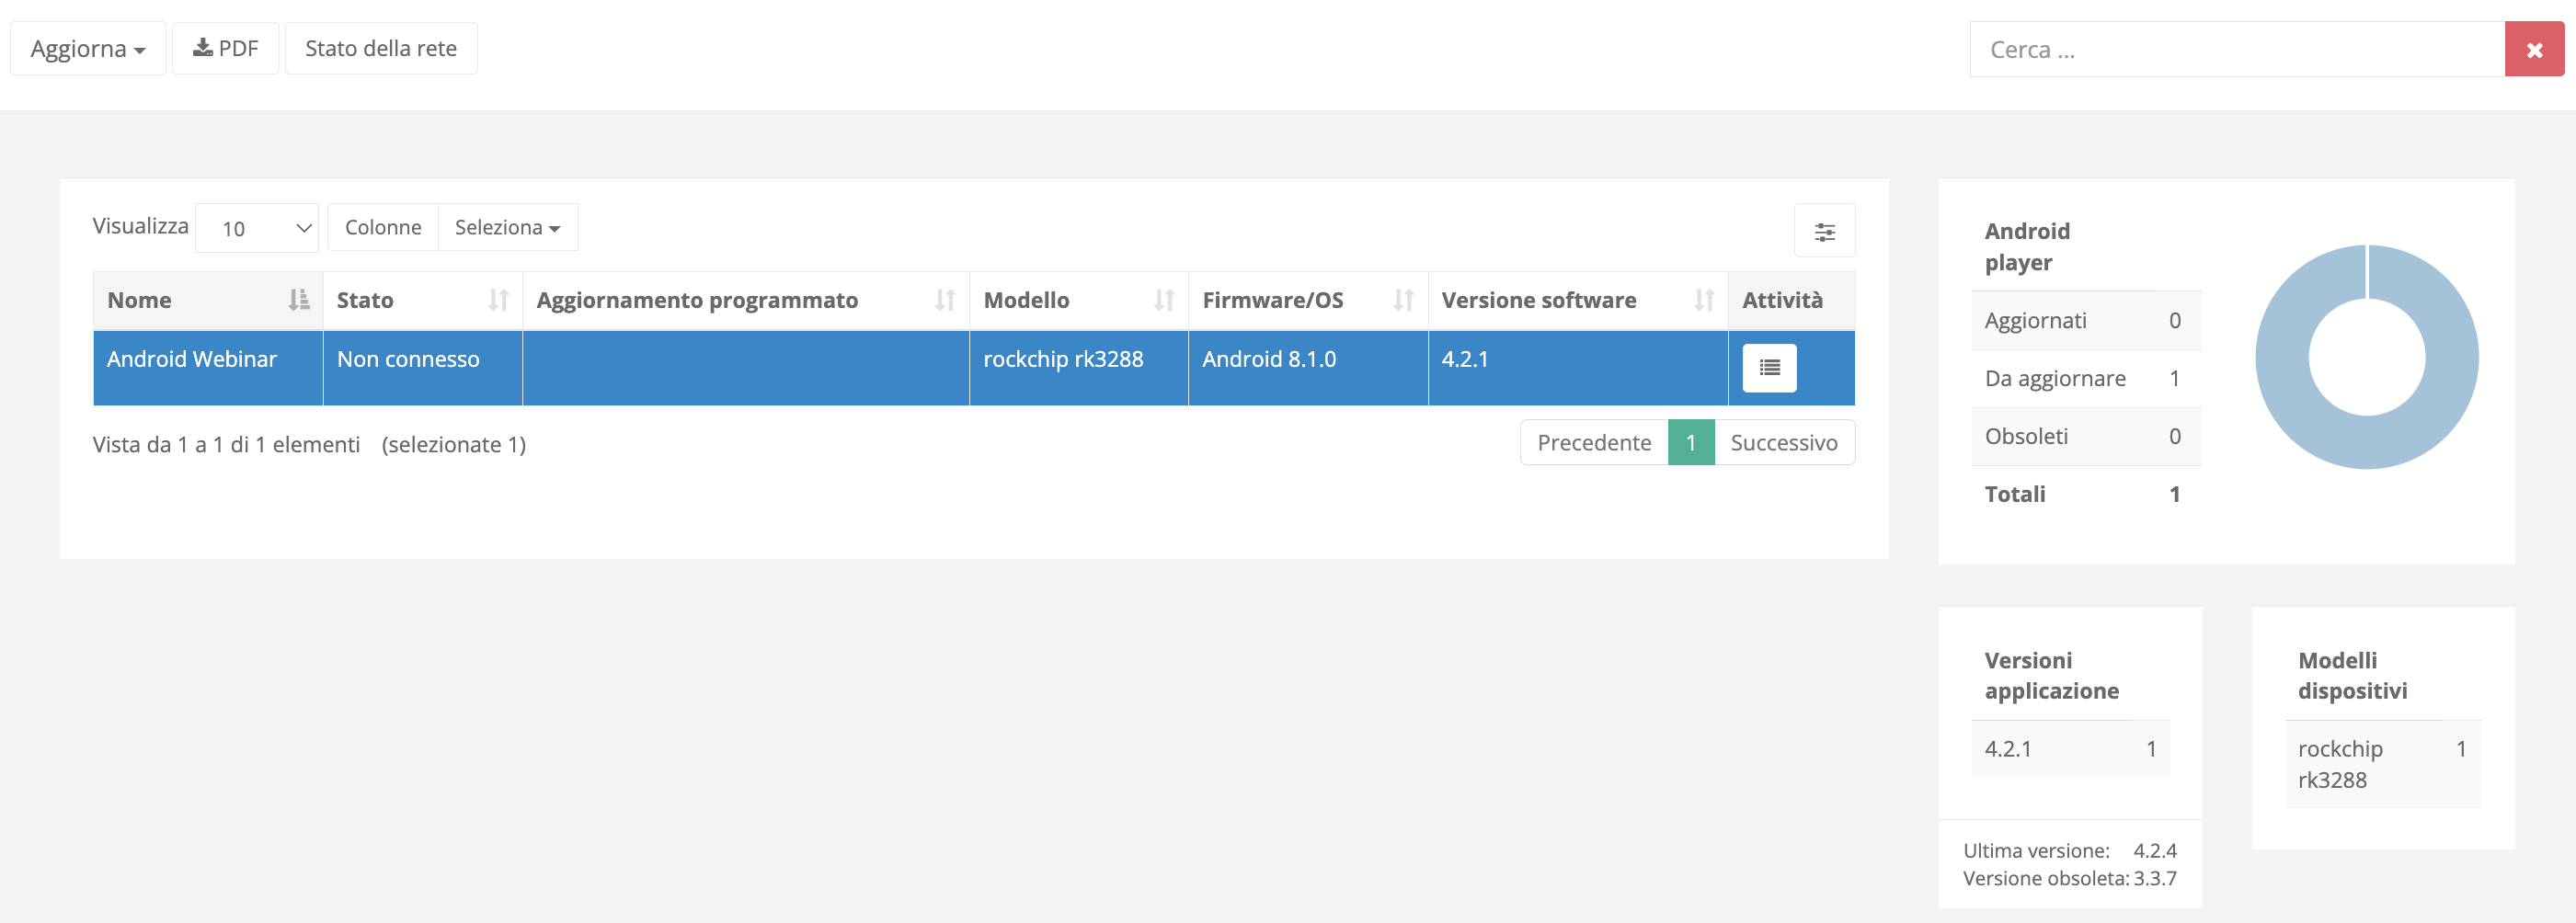Screen dimensions: 2576x923
Task: Sort by Aggiornamento programmato arrows icon
Action: coord(944,300)
